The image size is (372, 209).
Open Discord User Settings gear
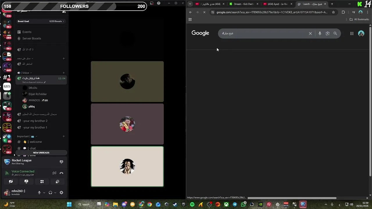(x=61, y=192)
